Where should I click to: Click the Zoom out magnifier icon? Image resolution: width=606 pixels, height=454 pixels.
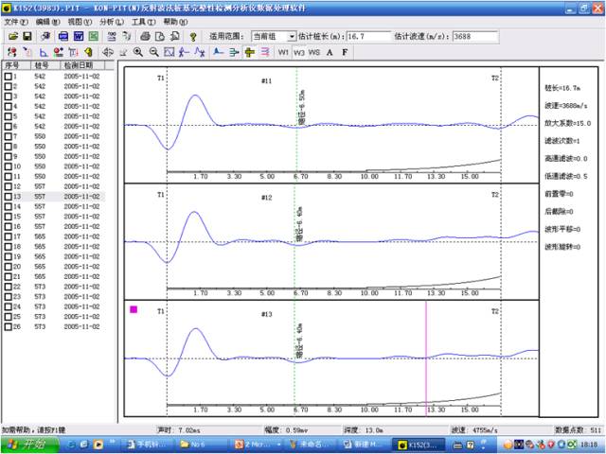point(153,52)
